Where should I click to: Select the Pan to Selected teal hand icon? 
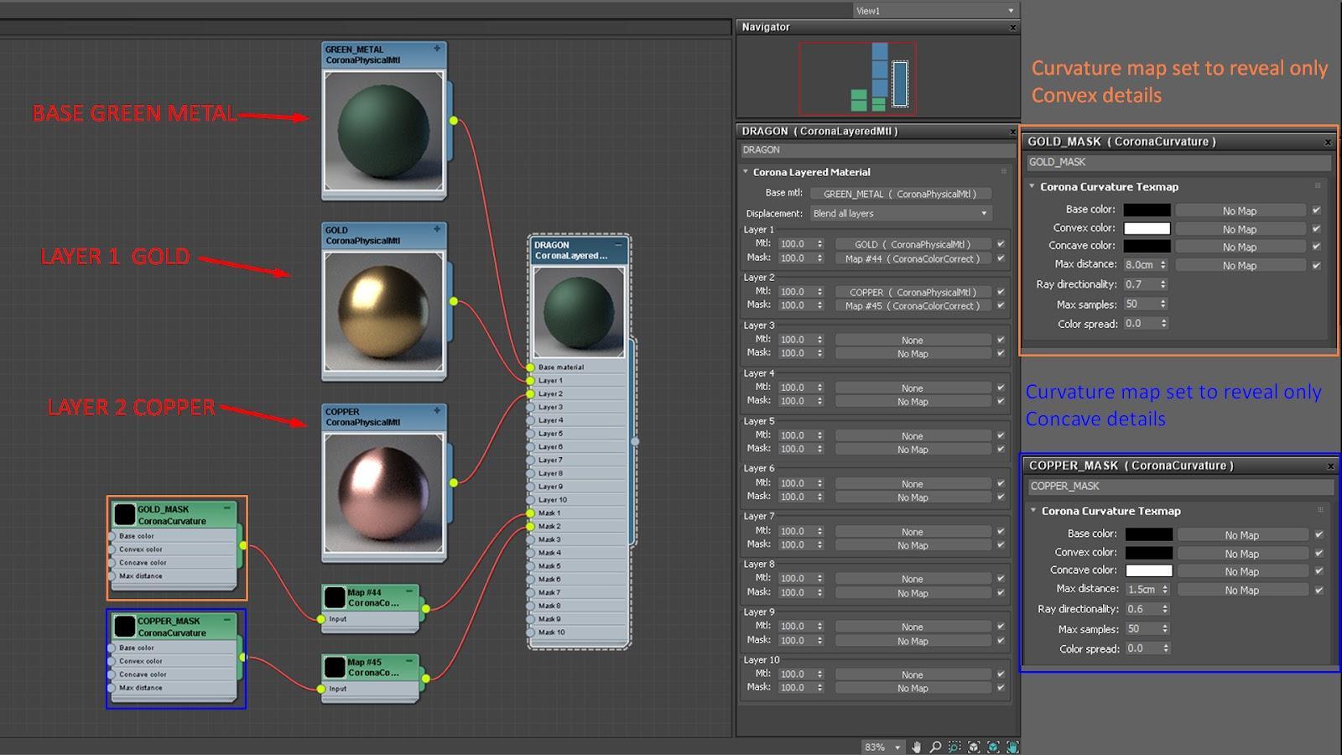(1012, 747)
